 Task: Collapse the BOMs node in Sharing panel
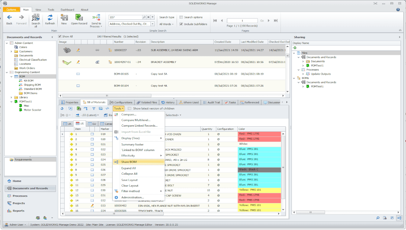(294, 78)
